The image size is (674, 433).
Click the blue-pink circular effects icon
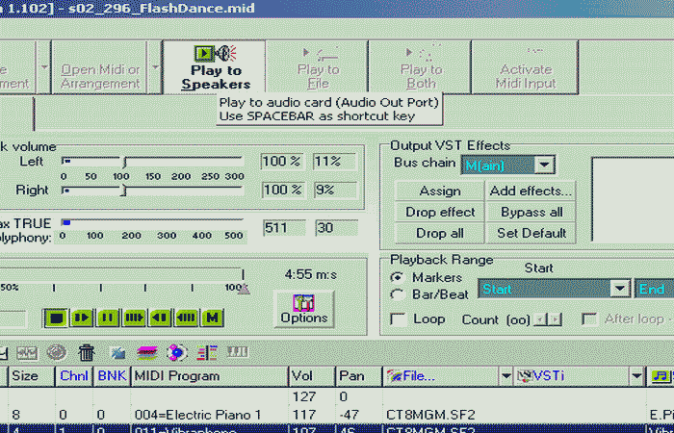[x=176, y=353]
